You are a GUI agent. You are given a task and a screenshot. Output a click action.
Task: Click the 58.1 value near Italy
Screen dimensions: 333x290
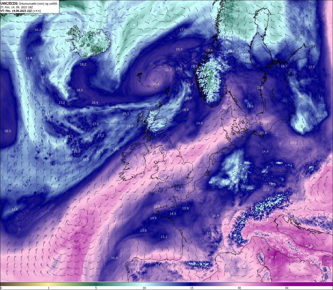[273, 257]
